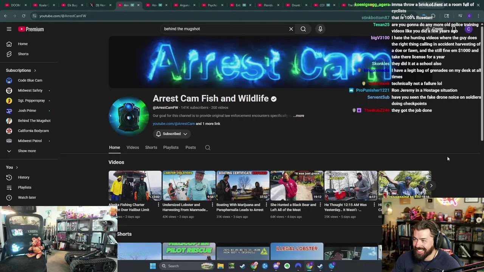Expand the Subscriptions section
Viewport: 484px width, 272px height.
(x=21, y=70)
